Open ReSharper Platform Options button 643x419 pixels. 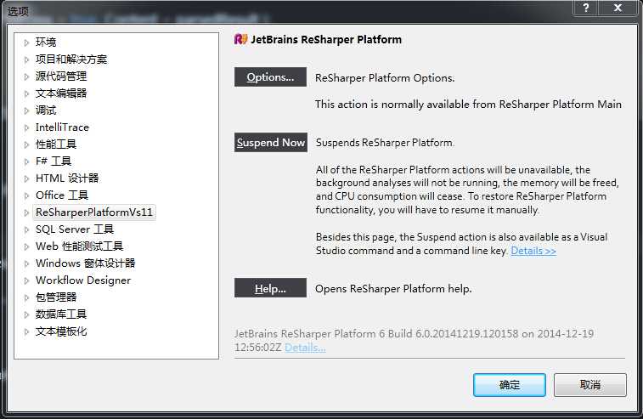[270, 77]
